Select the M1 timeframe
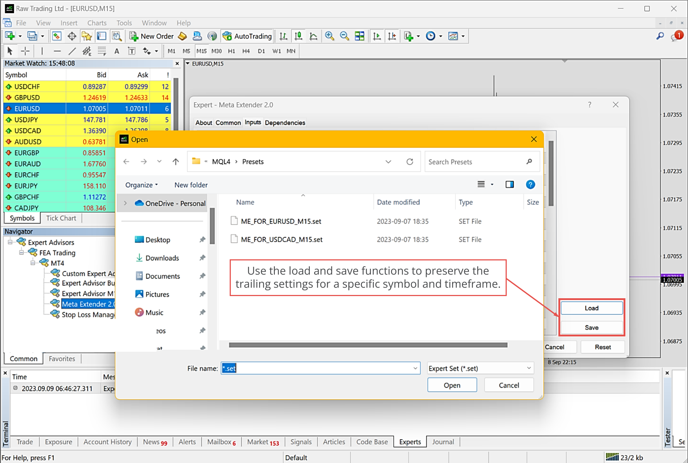This screenshot has width=688, height=463. tap(171, 51)
